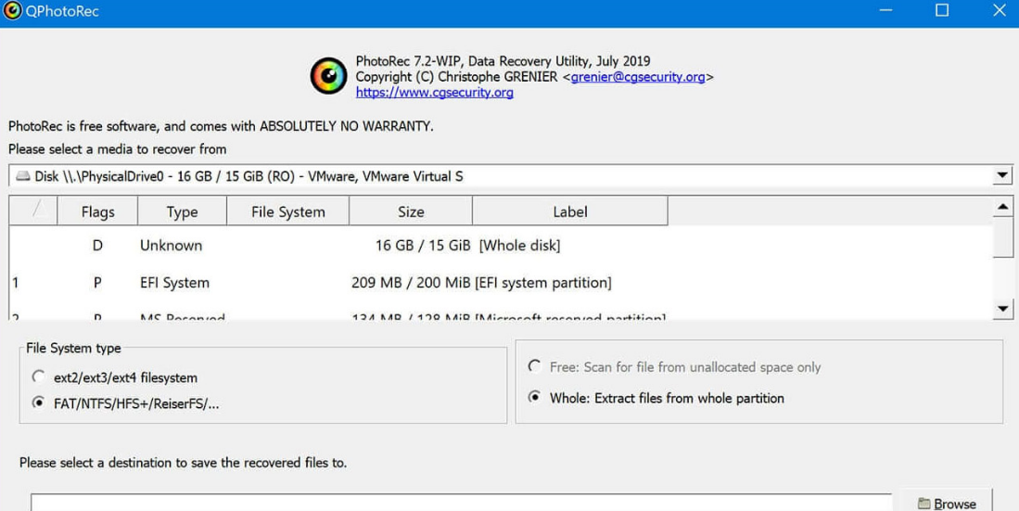The width and height of the screenshot is (1019, 511).
Task: Click the PhotoRec colorful eye logo
Action: pos(328,76)
